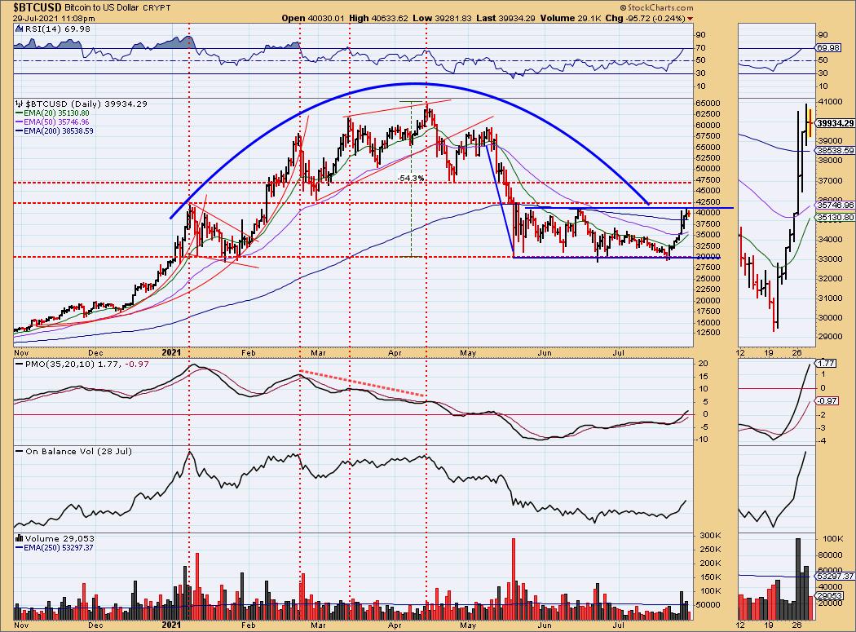This screenshot has width=856, height=632.
Task: Click the 29-Jul-2021 11:08pm timestamp
Action: click(54, 18)
